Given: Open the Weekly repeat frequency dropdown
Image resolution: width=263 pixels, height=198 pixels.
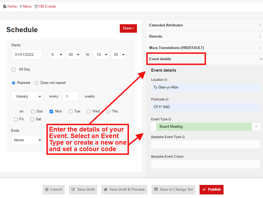Looking at the screenshot, I should (x=27, y=96).
